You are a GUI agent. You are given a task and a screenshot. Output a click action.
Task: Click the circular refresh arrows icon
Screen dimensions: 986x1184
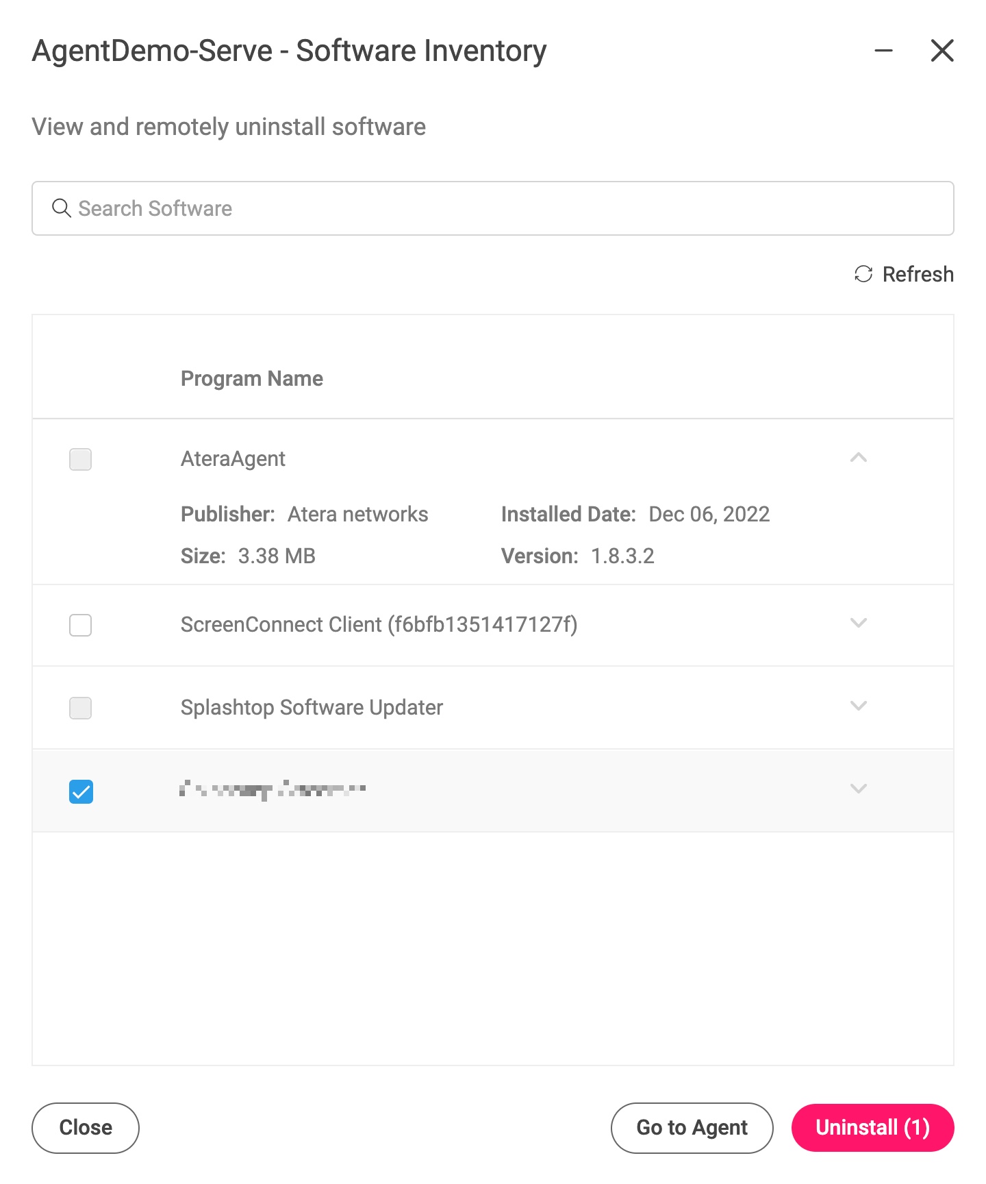tap(863, 274)
